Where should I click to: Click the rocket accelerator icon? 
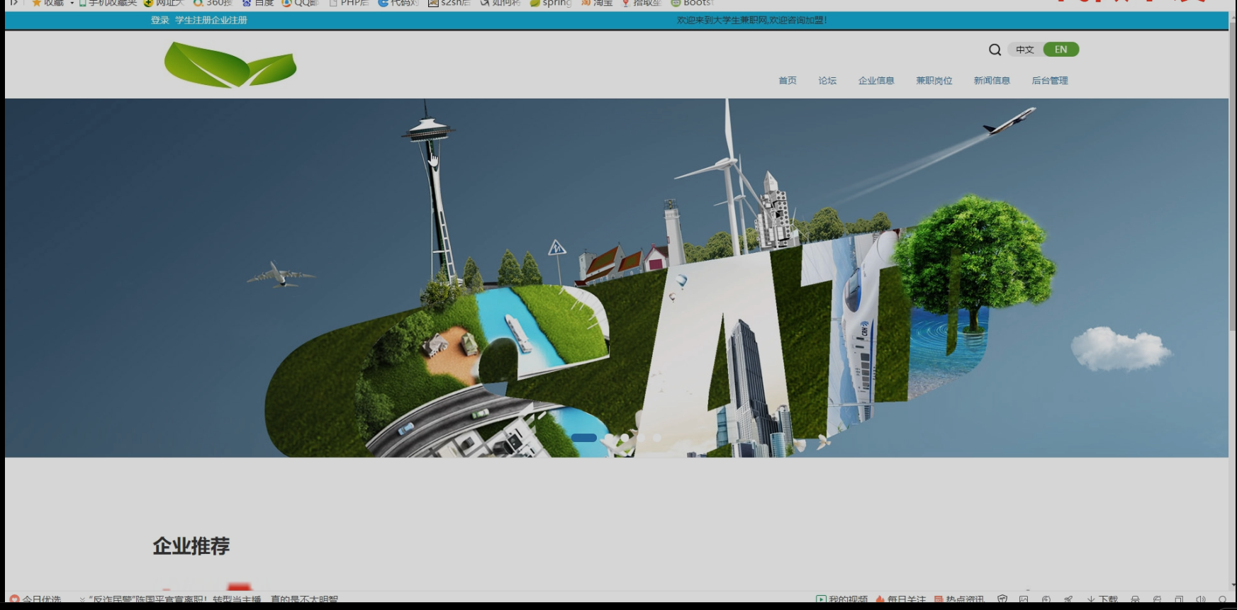point(1068,599)
